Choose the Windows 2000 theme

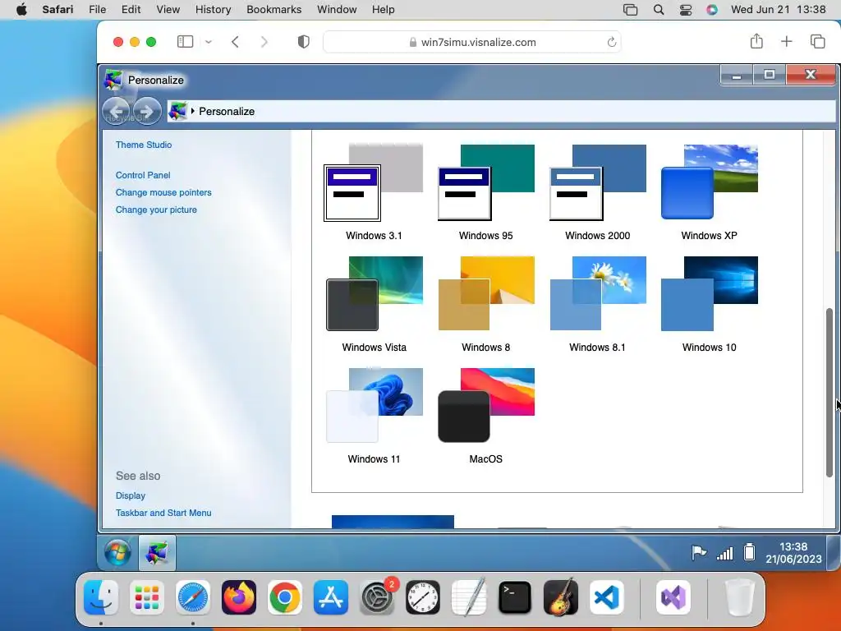(598, 182)
